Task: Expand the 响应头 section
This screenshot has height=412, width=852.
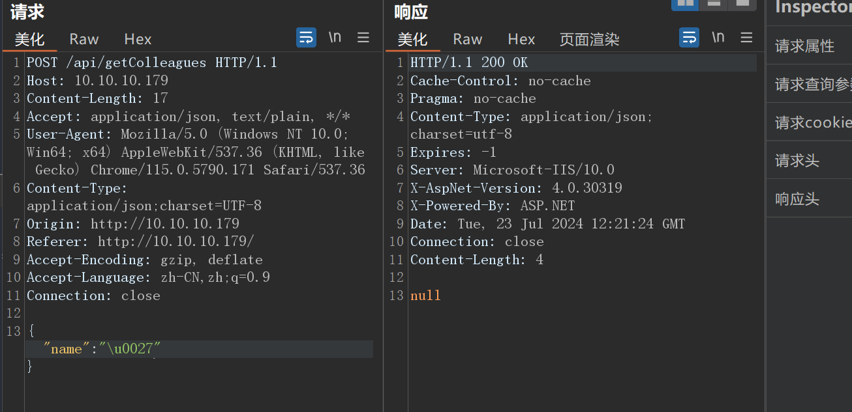Action: click(x=798, y=199)
